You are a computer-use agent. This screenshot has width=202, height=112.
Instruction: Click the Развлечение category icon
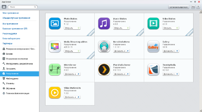click(x=4, y=74)
